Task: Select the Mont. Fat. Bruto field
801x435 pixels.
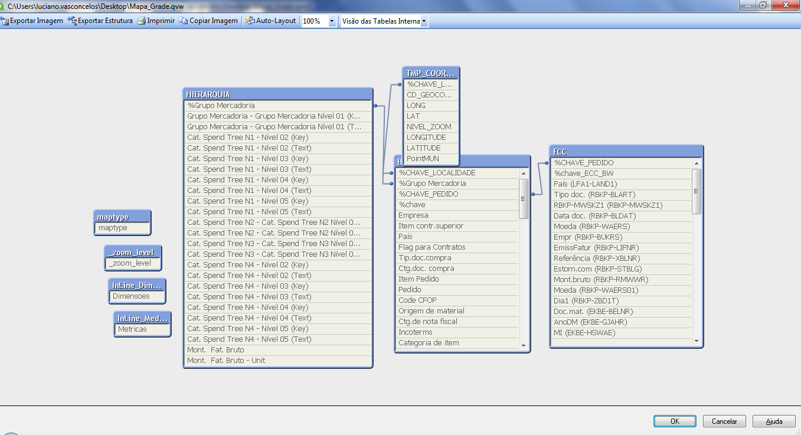Action: (x=278, y=350)
